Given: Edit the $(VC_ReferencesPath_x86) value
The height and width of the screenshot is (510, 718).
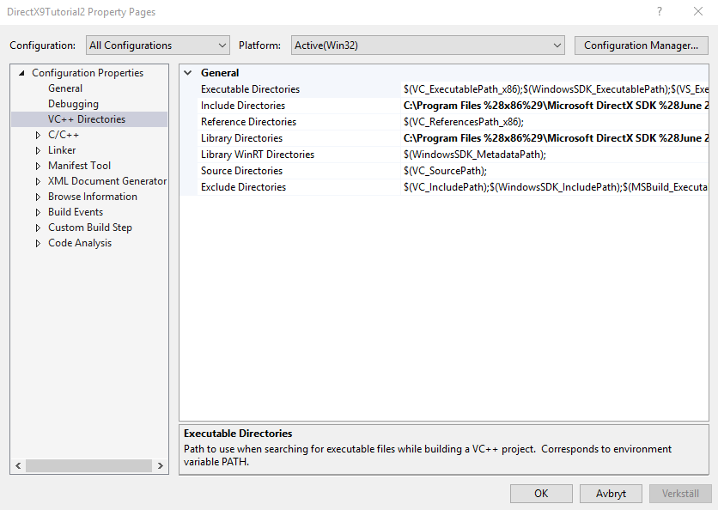Looking at the screenshot, I should coord(555,122).
